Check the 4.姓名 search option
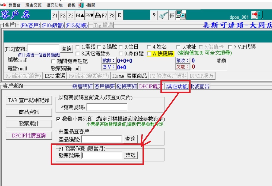This screenshot has height=186, width=272. 149,47
